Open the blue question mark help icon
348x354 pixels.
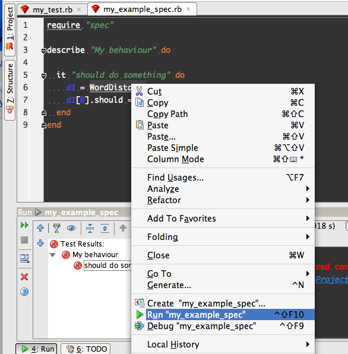pos(24,292)
